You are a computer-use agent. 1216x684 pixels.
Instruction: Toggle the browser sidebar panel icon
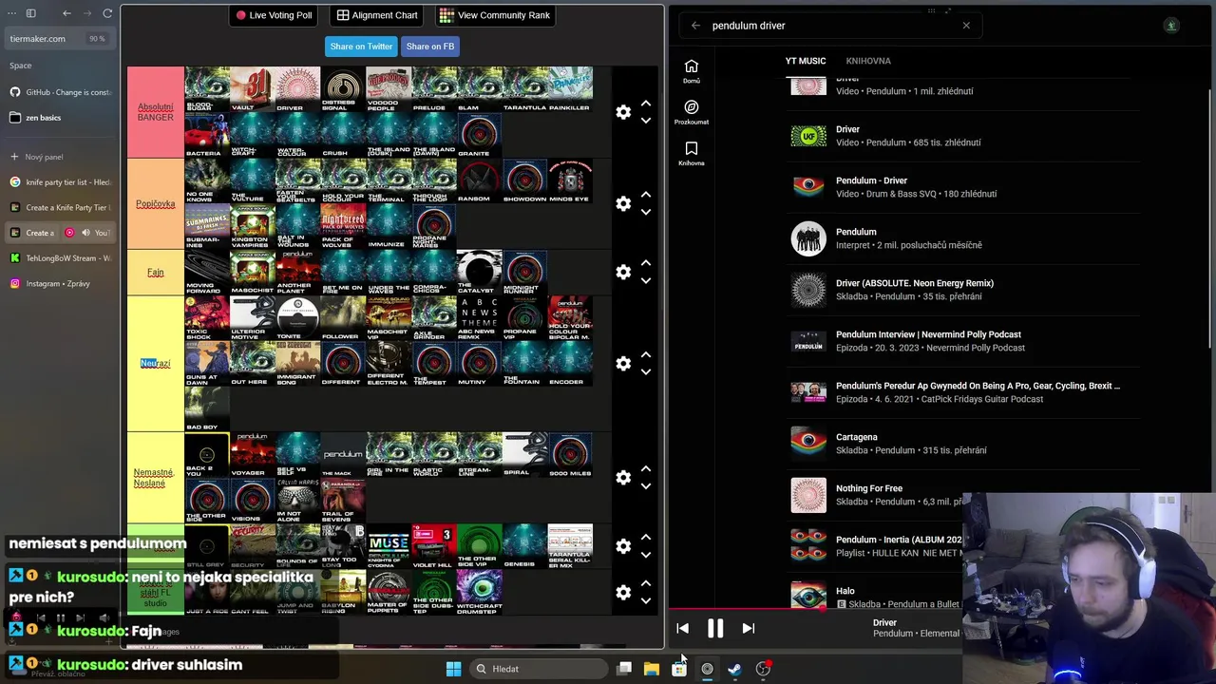coord(30,13)
